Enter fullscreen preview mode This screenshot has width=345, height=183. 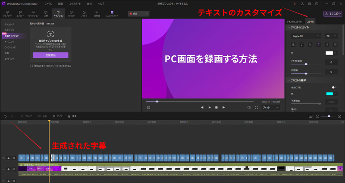pyautogui.click(x=256, y=107)
